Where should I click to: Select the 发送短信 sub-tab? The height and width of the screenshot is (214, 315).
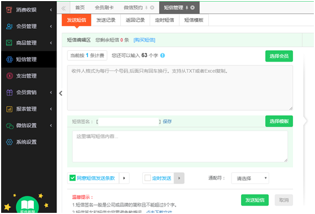pos(76,20)
